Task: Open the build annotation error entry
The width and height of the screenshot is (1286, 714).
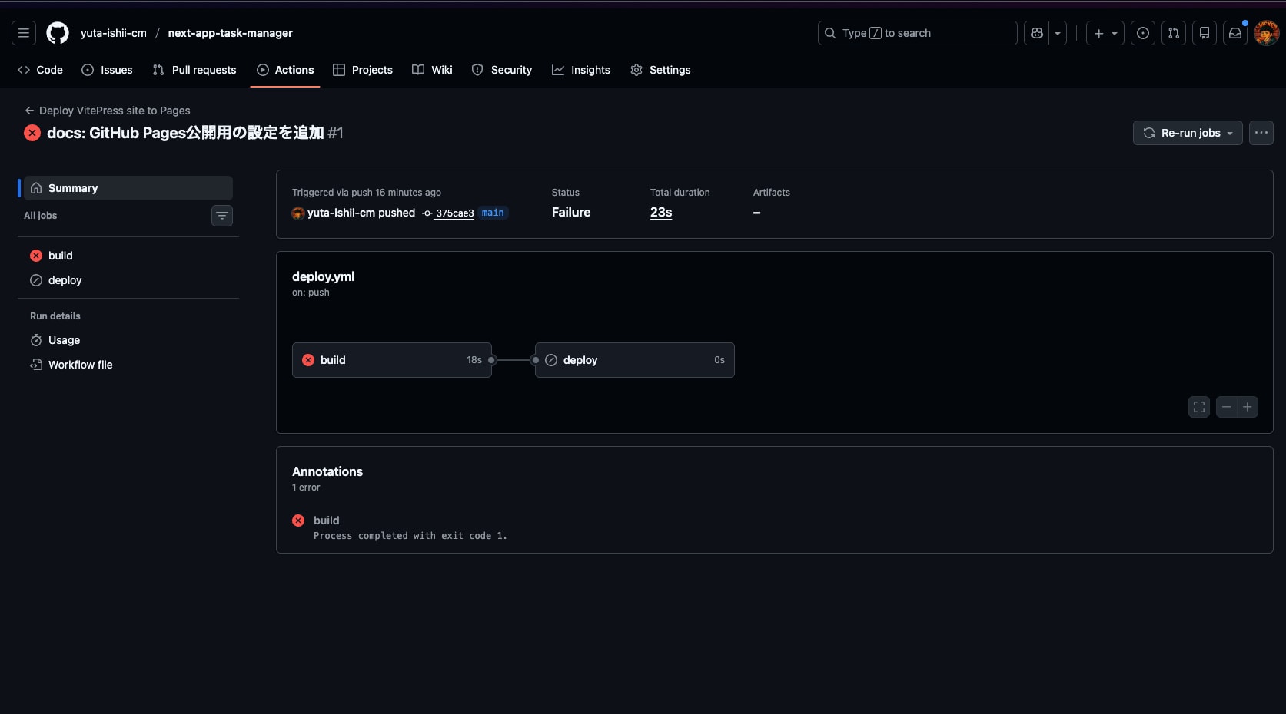Action: pos(326,521)
